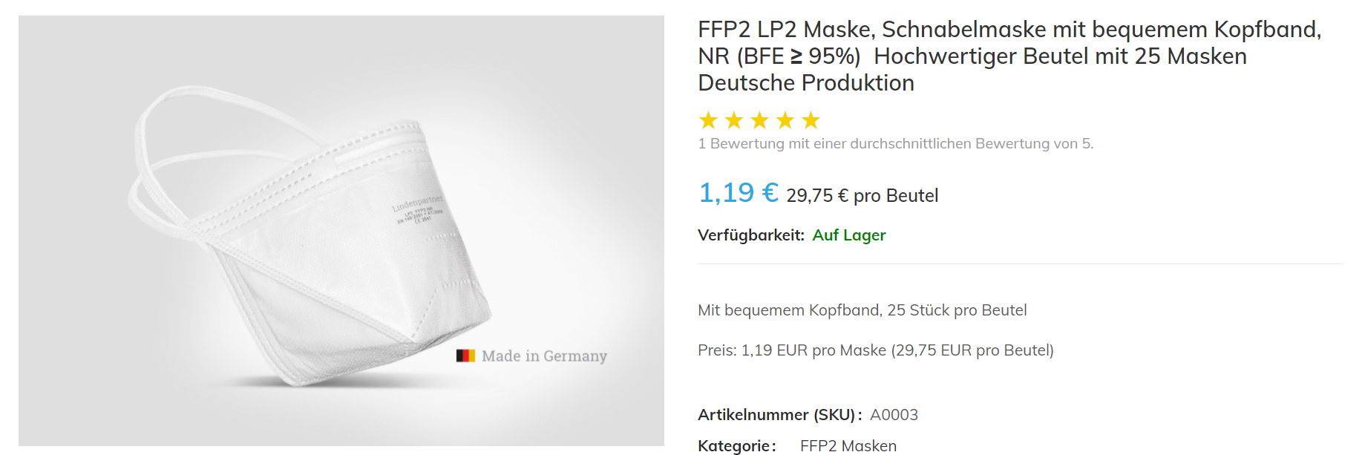Open the FFP2 mask product image
The width and height of the screenshot is (1365, 455).
pyautogui.click(x=312, y=245)
